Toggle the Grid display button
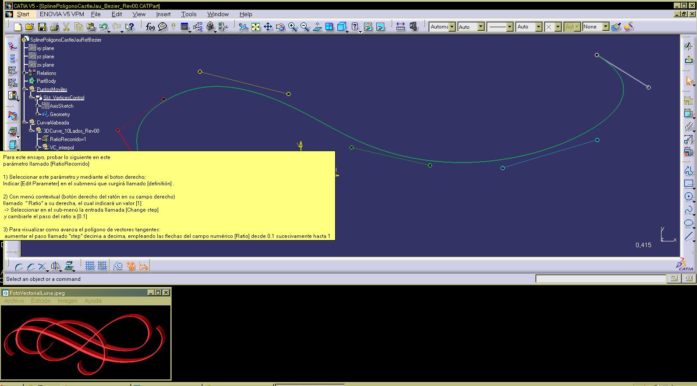The image size is (697, 386). coord(90,266)
